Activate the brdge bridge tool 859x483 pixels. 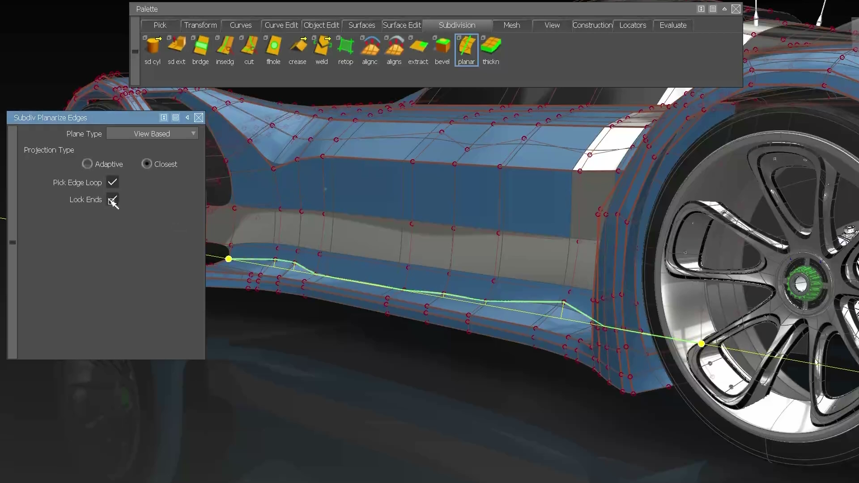tap(200, 46)
